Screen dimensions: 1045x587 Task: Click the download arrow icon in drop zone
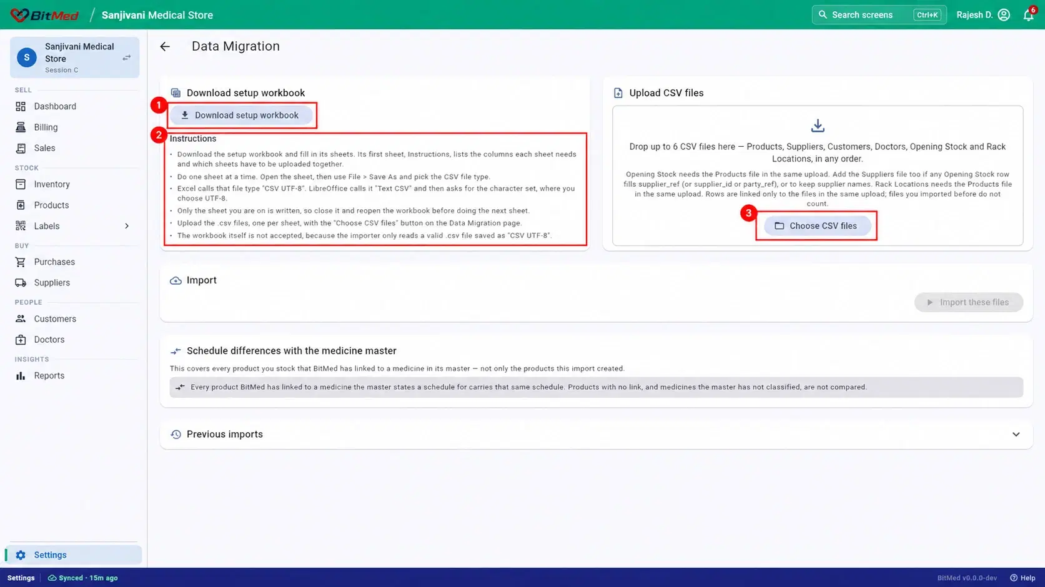(x=817, y=126)
